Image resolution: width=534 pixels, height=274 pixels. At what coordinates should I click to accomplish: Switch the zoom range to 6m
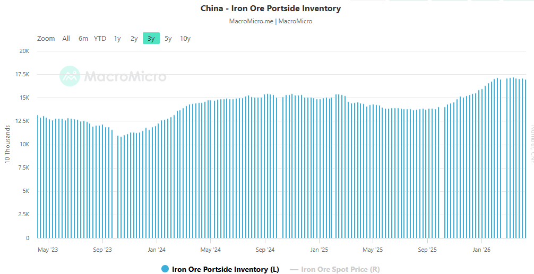tap(83, 38)
